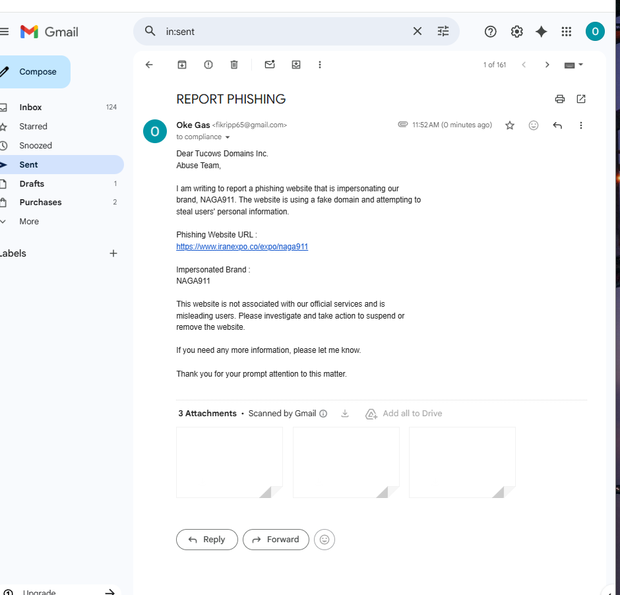Open the account avatar at top right
620x595 pixels.
click(595, 32)
